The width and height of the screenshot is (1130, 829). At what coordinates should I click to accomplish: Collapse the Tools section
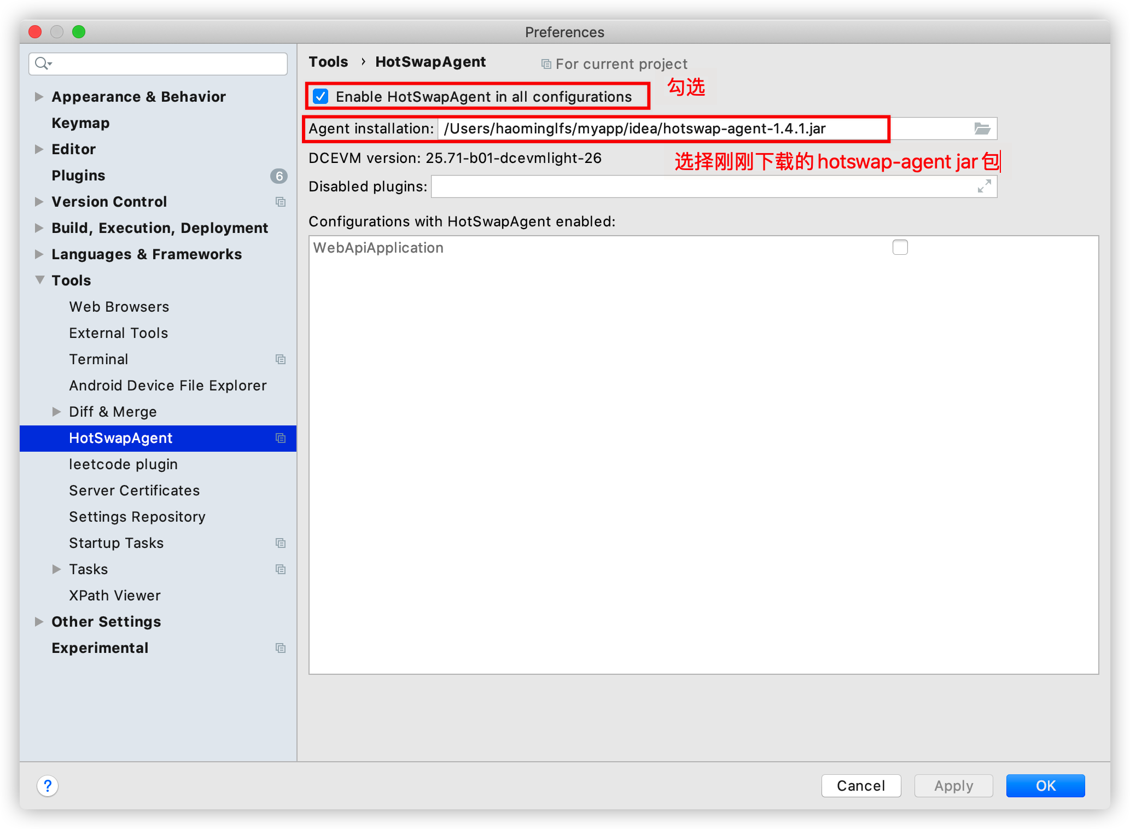[x=39, y=280]
